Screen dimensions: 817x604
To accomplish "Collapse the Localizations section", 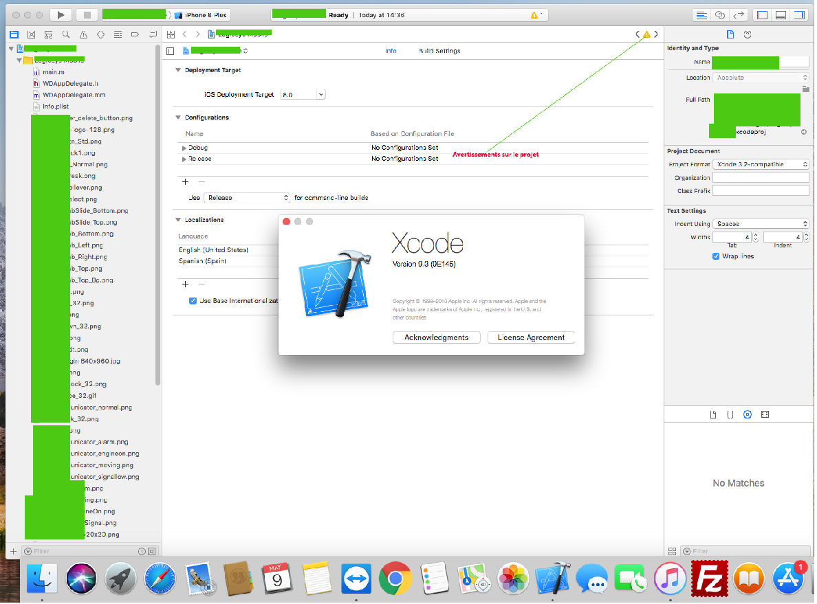I will pyautogui.click(x=178, y=221).
